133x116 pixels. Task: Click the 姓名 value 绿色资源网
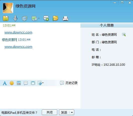coord(109,35)
